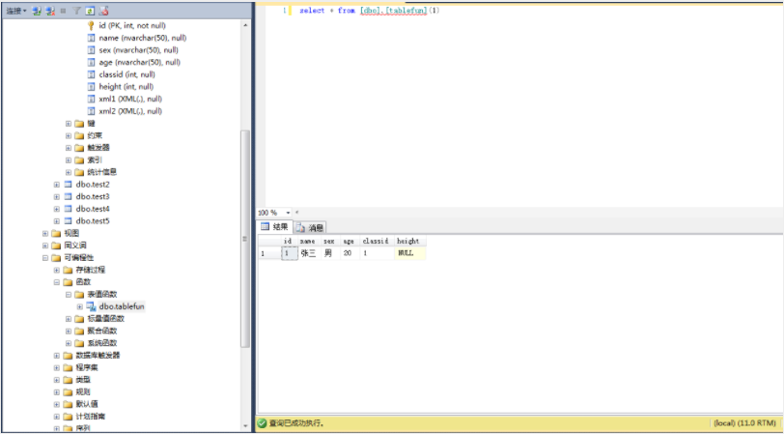Viewport: 784px width, 434px height.
Task: Click the disconnect server icon
Action: tap(50, 10)
